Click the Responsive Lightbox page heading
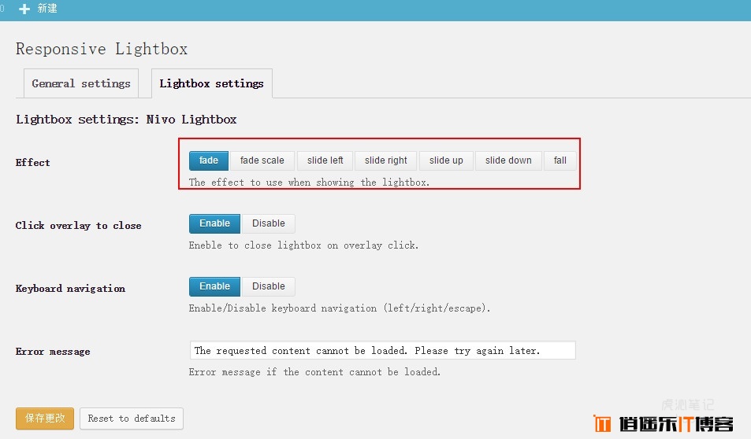Image resolution: width=751 pixels, height=439 pixels. tap(102, 50)
